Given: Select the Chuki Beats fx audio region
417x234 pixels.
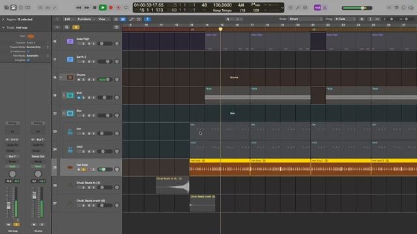Looking at the screenshot, I should point(172,185).
